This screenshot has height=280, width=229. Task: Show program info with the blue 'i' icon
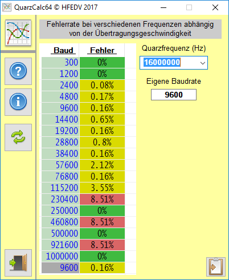tap(18, 102)
